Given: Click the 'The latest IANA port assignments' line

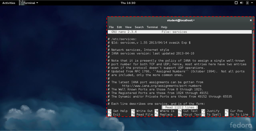Looking at the screenshot, I should [x=155, y=82].
